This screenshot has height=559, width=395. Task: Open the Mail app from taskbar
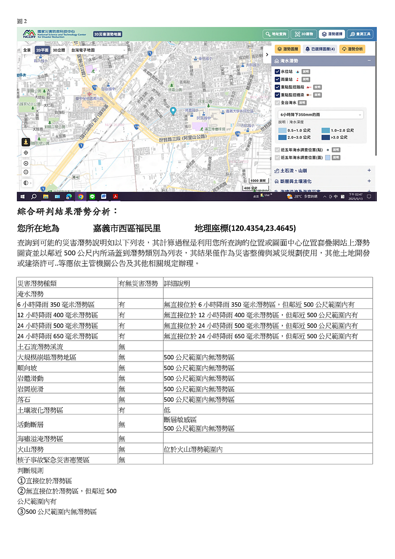point(57,196)
